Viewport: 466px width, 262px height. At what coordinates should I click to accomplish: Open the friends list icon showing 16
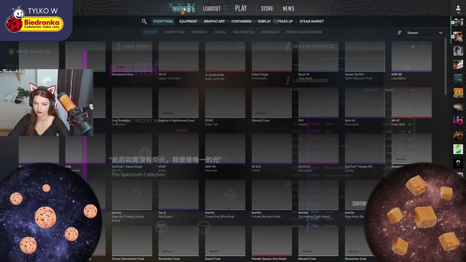pos(458,9)
